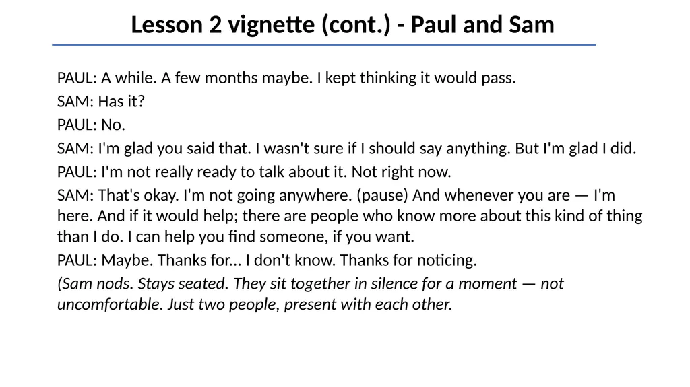This screenshot has width=690, height=387.
Task: Select Paul's line "A while. A few months maybe"
Action: click(207, 78)
